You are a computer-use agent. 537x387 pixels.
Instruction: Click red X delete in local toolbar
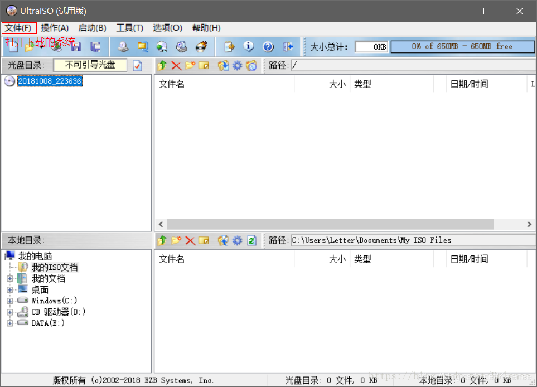pyautogui.click(x=190, y=240)
